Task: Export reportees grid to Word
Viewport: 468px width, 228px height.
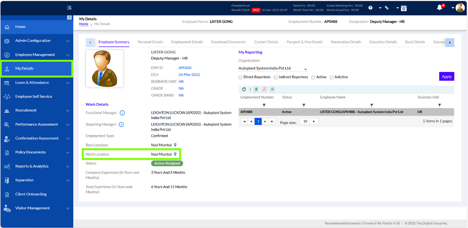Action: pyautogui.click(x=272, y=89)
